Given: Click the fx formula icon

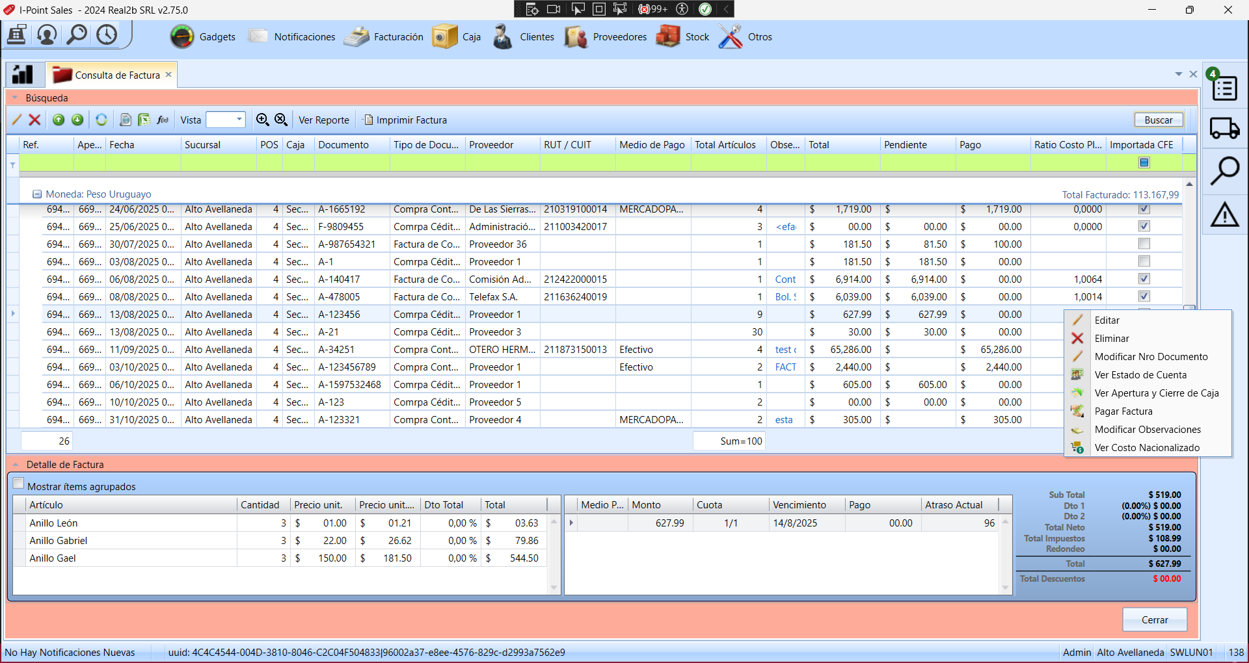Looking at the screenshot, I should 163,120.
